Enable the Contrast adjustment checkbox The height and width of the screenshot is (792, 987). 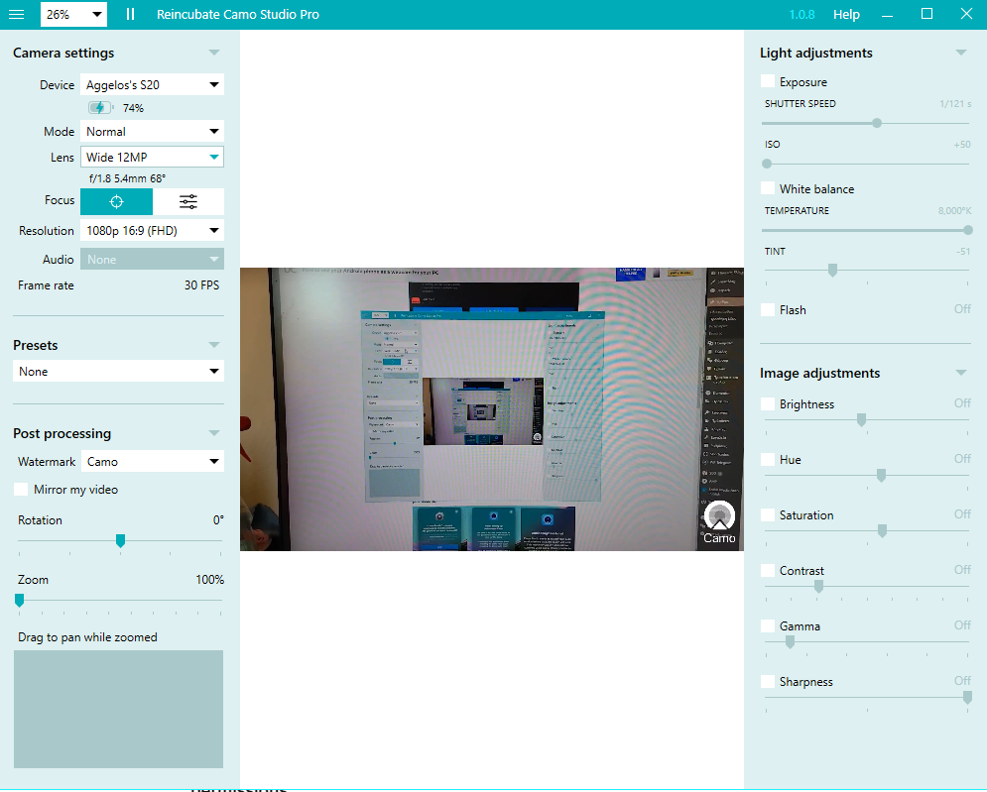pyautogui.click(x=768, y=571)
